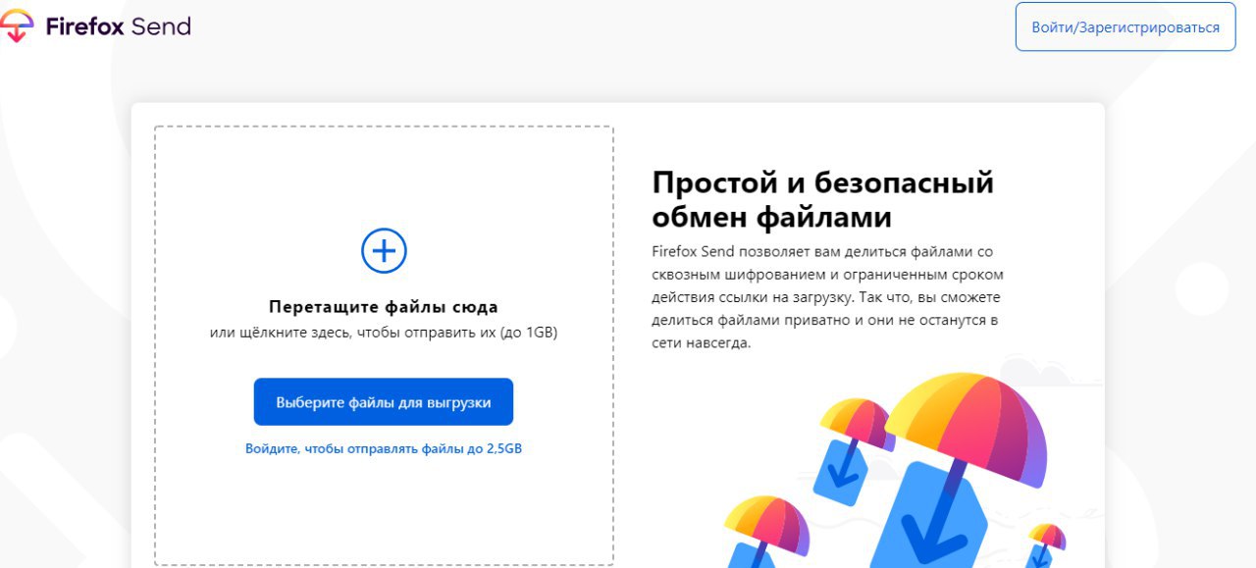The image size is (1256, 568).
Task: Click the Firefox Send wordmark text
Action: click(x=118, y=26)
